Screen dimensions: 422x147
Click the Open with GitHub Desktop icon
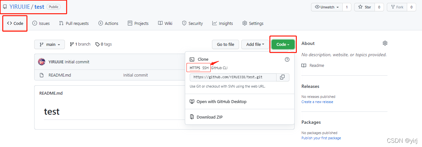coord(192,101)
